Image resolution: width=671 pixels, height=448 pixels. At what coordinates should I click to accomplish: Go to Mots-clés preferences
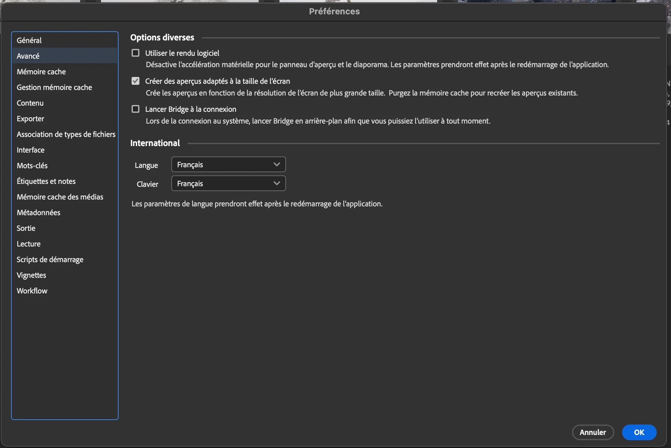tap(32, 166)
